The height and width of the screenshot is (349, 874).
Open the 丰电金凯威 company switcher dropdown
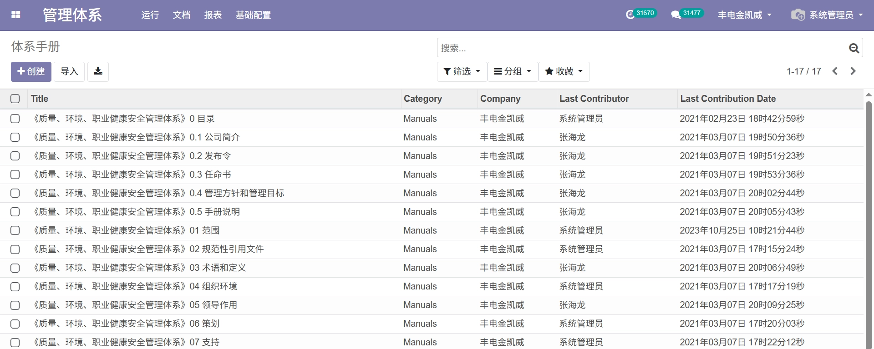pyautogui.click(x=745, y=15)
